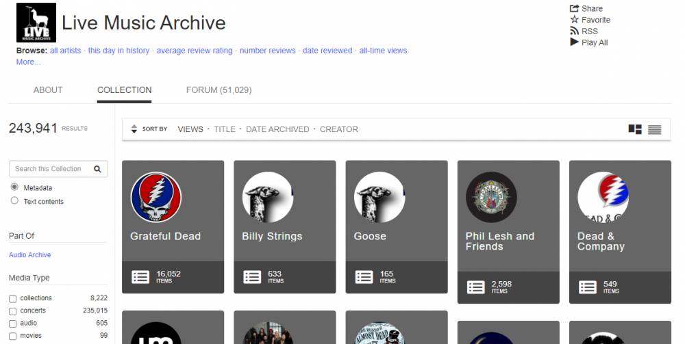Click items list icon on Dead & Company card

[x=588, y=287]
